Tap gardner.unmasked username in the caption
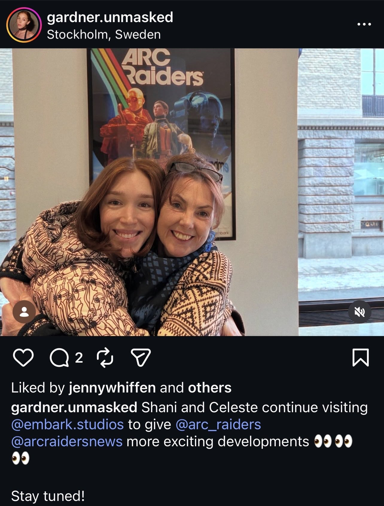 click(74, 407)
